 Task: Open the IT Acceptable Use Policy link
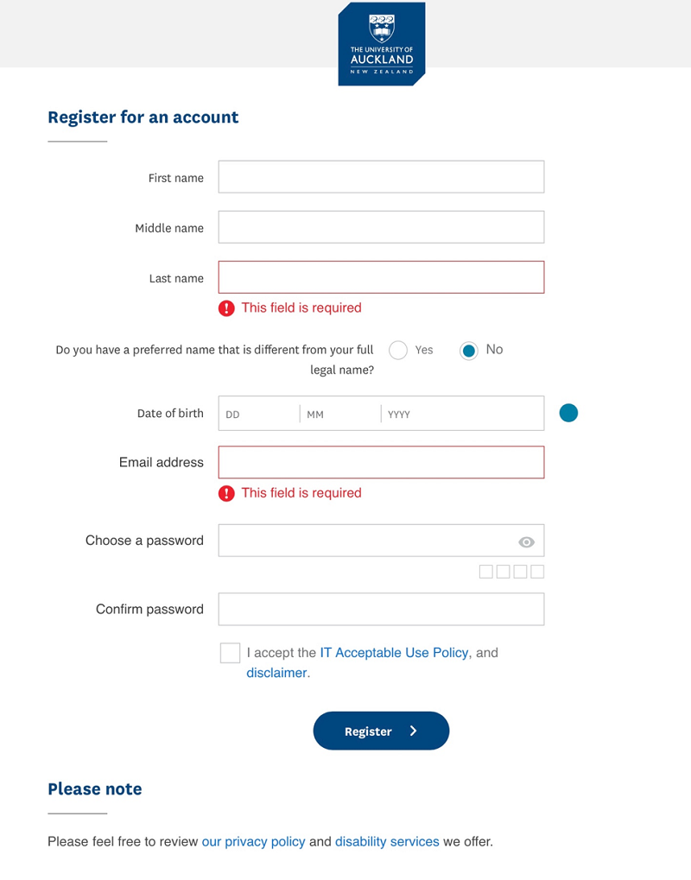pos(394,653)
